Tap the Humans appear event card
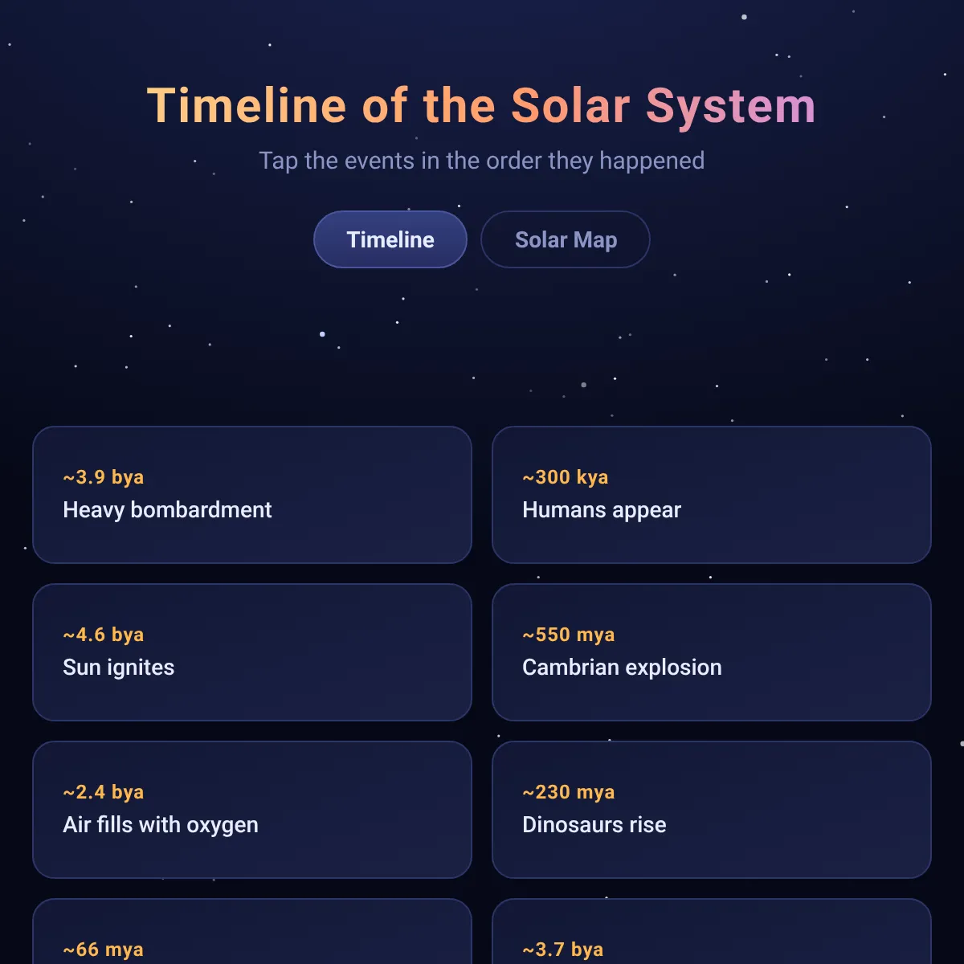The width and height of the screenshot is (964, 964). coord(712,495)
